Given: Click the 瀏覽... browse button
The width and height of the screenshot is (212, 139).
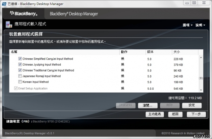Looking at the screenshot, I should point(148,105).
